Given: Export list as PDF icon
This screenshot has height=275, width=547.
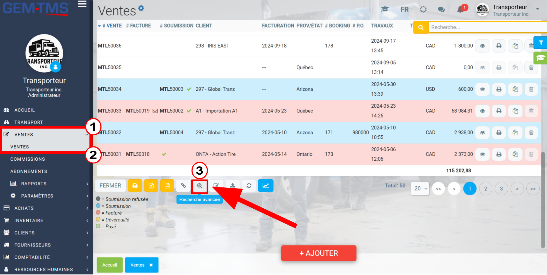Looking at the screenshot, I should [167, 186].
